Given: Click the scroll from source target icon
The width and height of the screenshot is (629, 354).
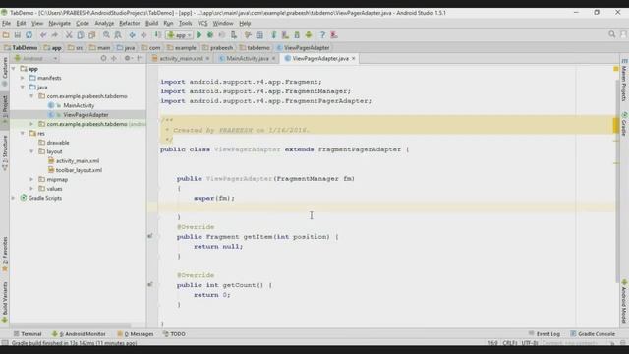Looking at the screenshot, I should point(103,59).
